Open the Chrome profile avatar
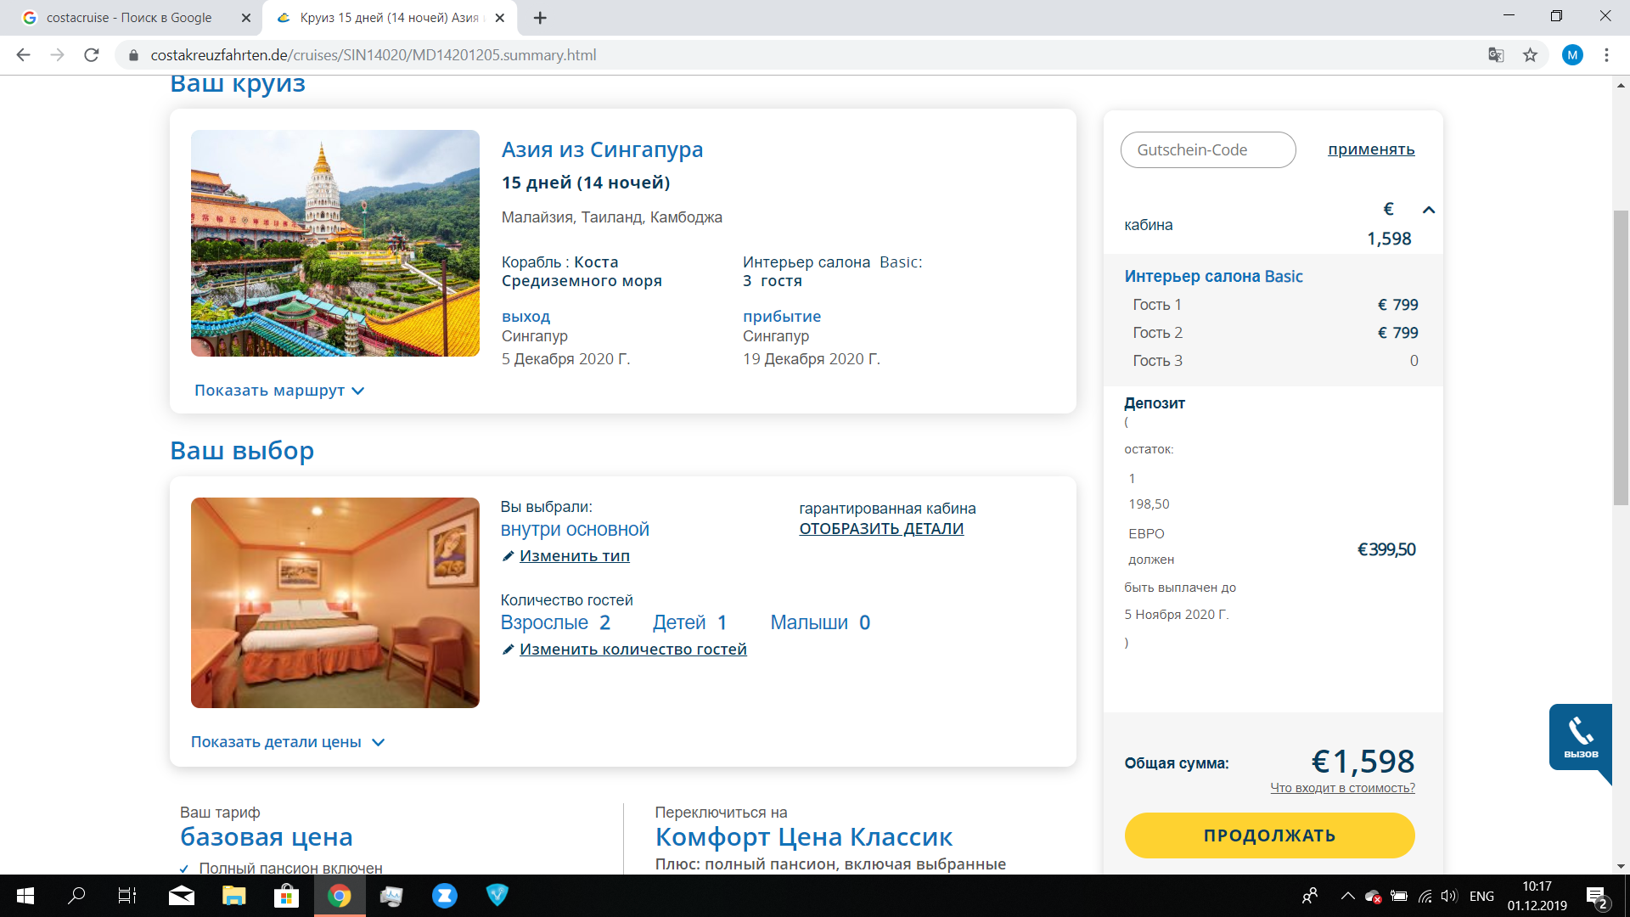This screenshot has height=917, width=1630. 1572,55
